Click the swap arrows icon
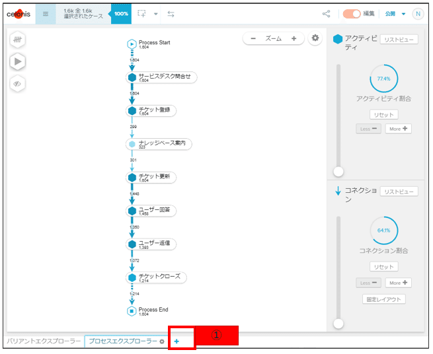The width and height of the screenshot is (433, 354). click(x=171, y=14)
